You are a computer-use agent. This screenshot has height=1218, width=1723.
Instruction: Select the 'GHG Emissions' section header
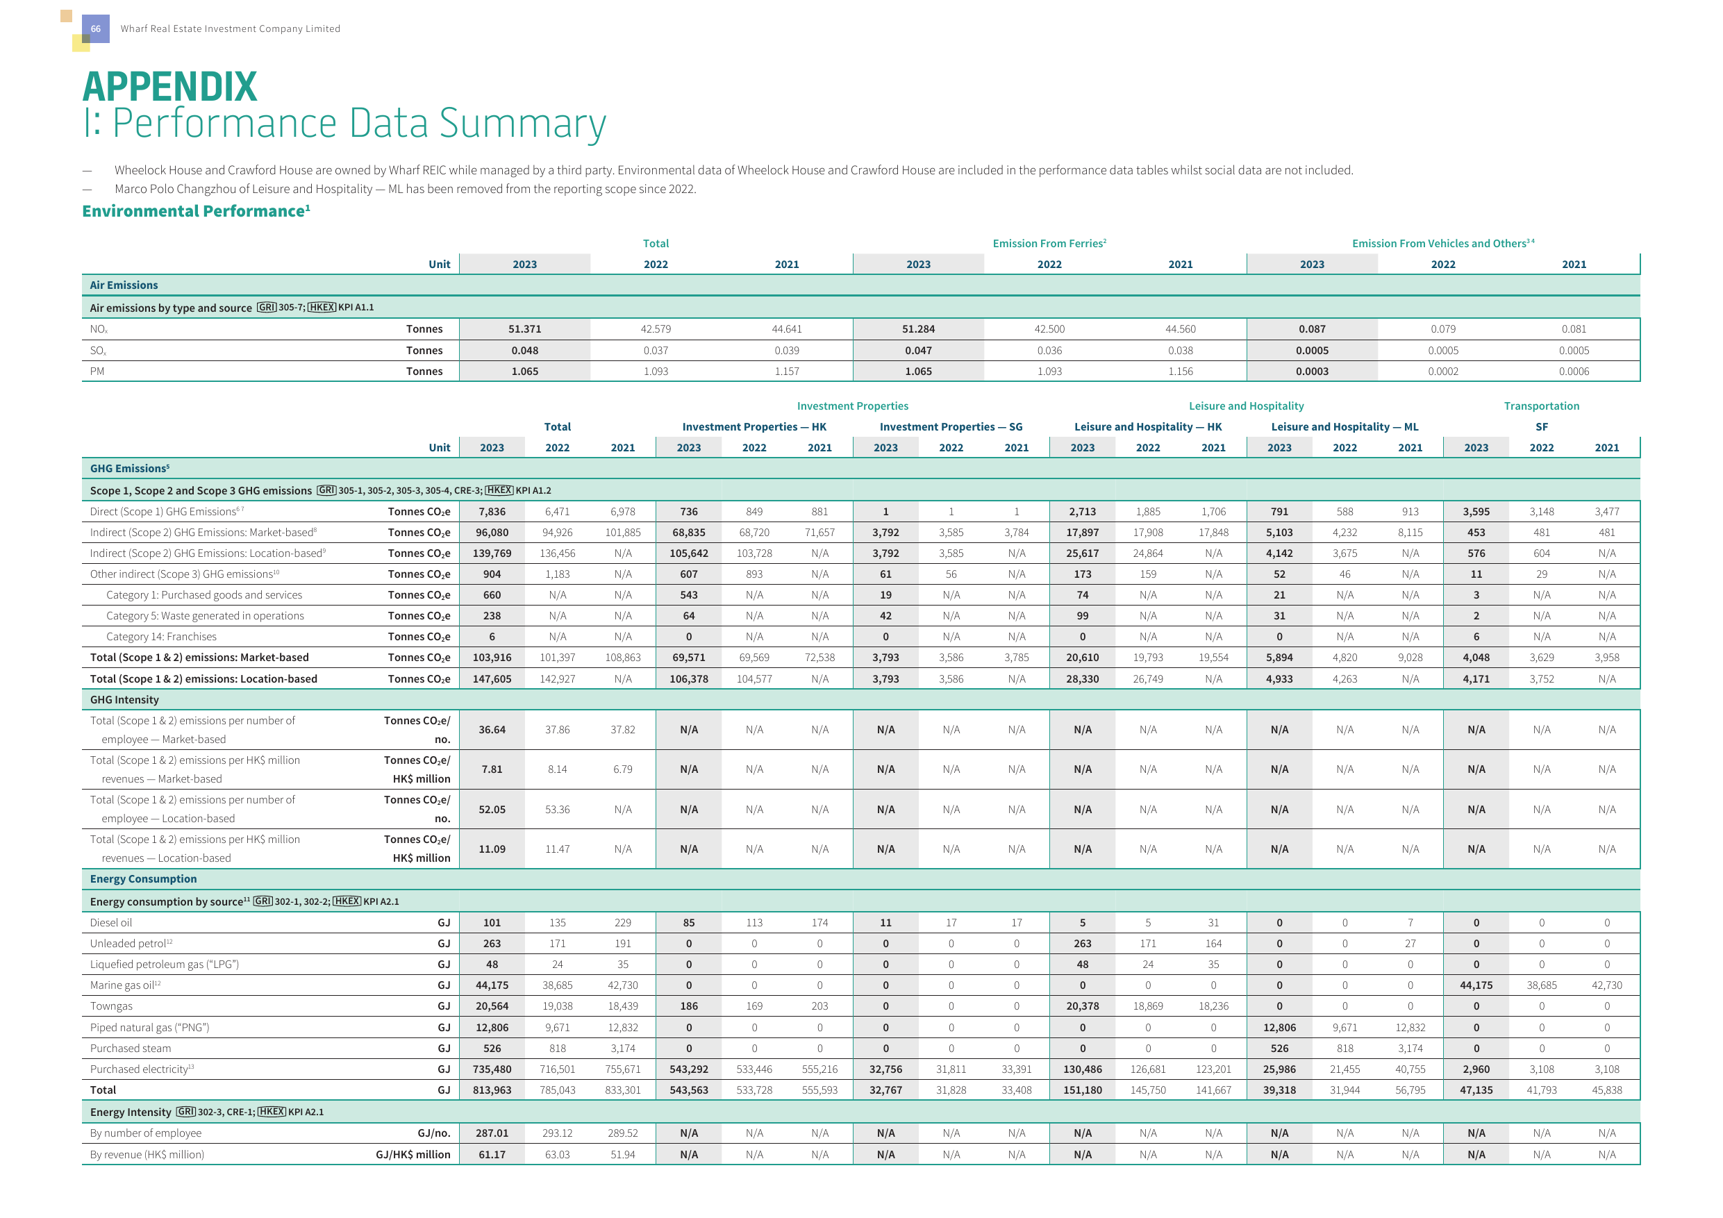tap(130, 468)
